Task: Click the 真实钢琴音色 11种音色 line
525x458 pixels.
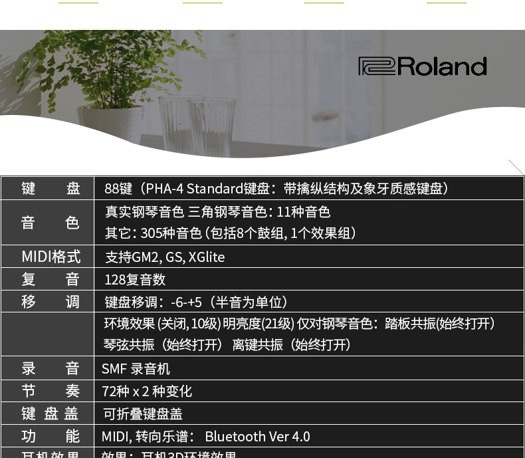Action: coord(217,212)
